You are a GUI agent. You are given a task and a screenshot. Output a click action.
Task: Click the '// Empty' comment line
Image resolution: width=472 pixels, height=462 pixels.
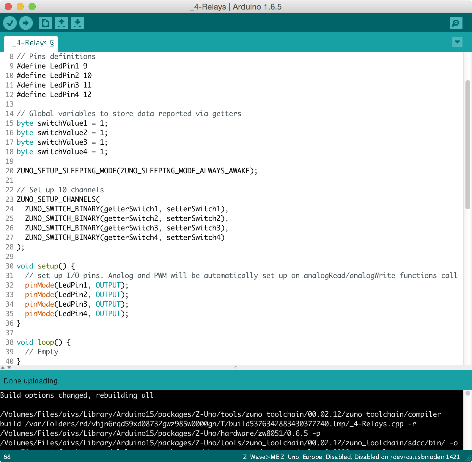point(42,352)
